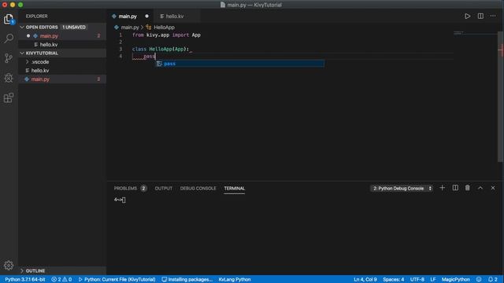
Task: Change the UTF-8 file encoding
Action: [417, 280]
